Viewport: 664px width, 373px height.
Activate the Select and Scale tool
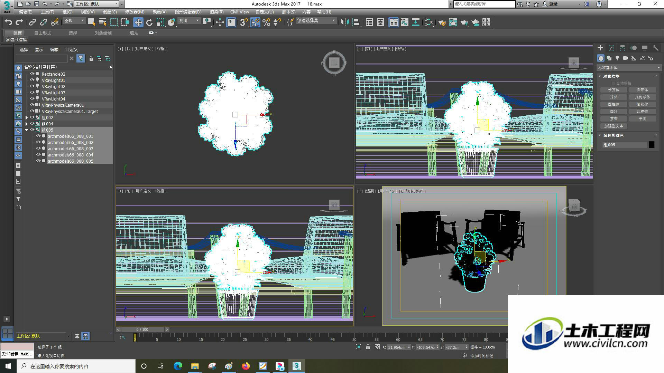160,22
